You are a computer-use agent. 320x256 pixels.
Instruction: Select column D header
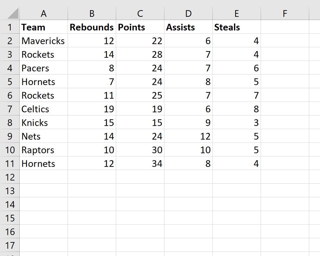188,13
